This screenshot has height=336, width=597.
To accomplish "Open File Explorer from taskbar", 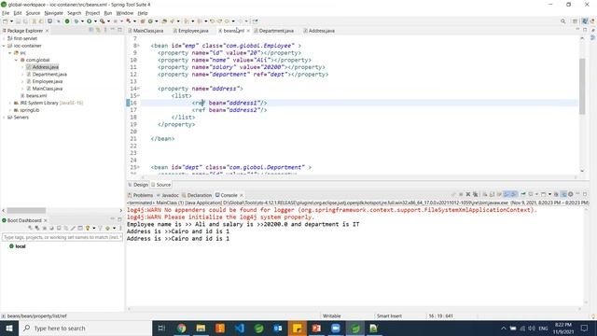I will (x=201, y=328).
